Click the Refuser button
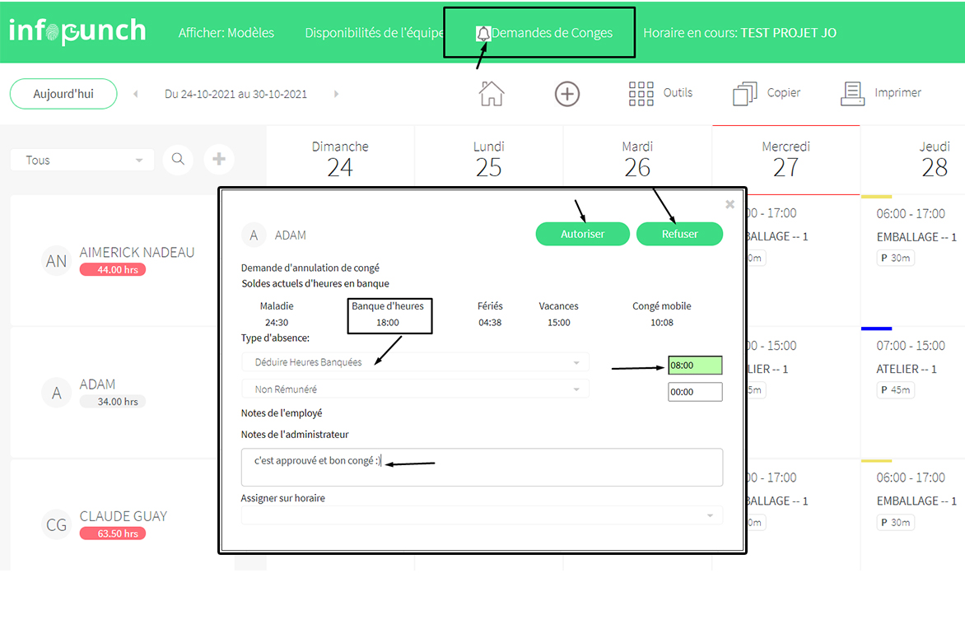965x643 pixels. pos(679,234)
